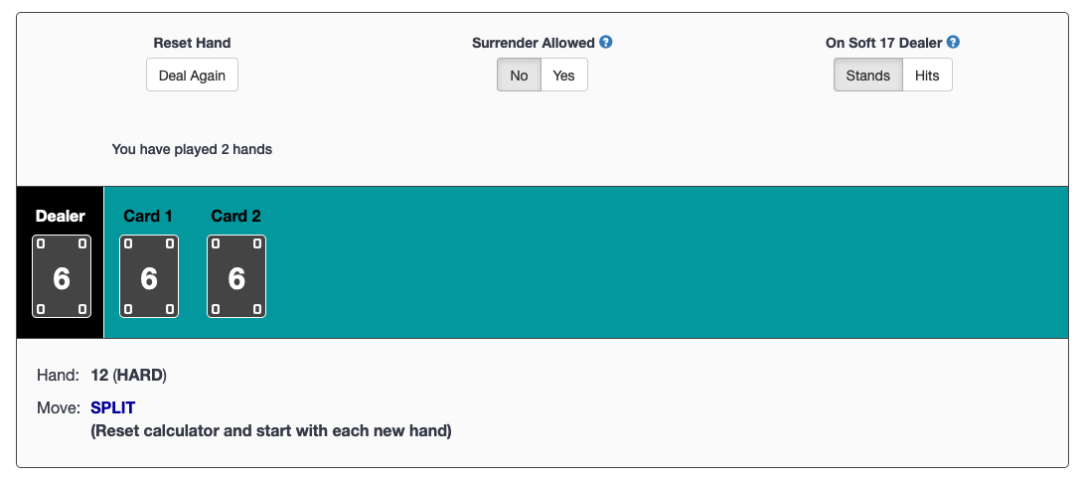
Task: Select Hits for soft 17 dealer
Action: point(926,76)
